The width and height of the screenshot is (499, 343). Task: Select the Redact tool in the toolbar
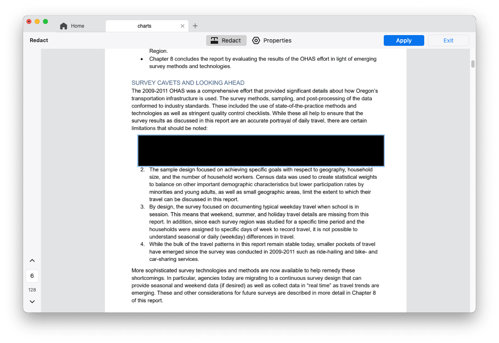pos(226,40)
